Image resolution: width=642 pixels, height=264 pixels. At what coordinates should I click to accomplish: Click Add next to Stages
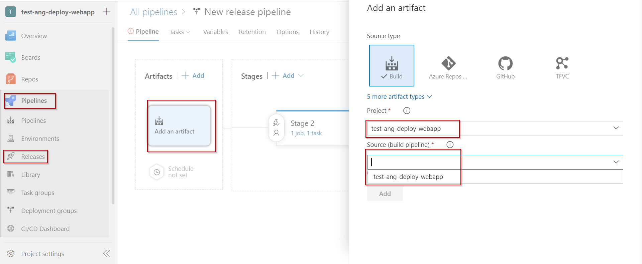coord(284,76)
